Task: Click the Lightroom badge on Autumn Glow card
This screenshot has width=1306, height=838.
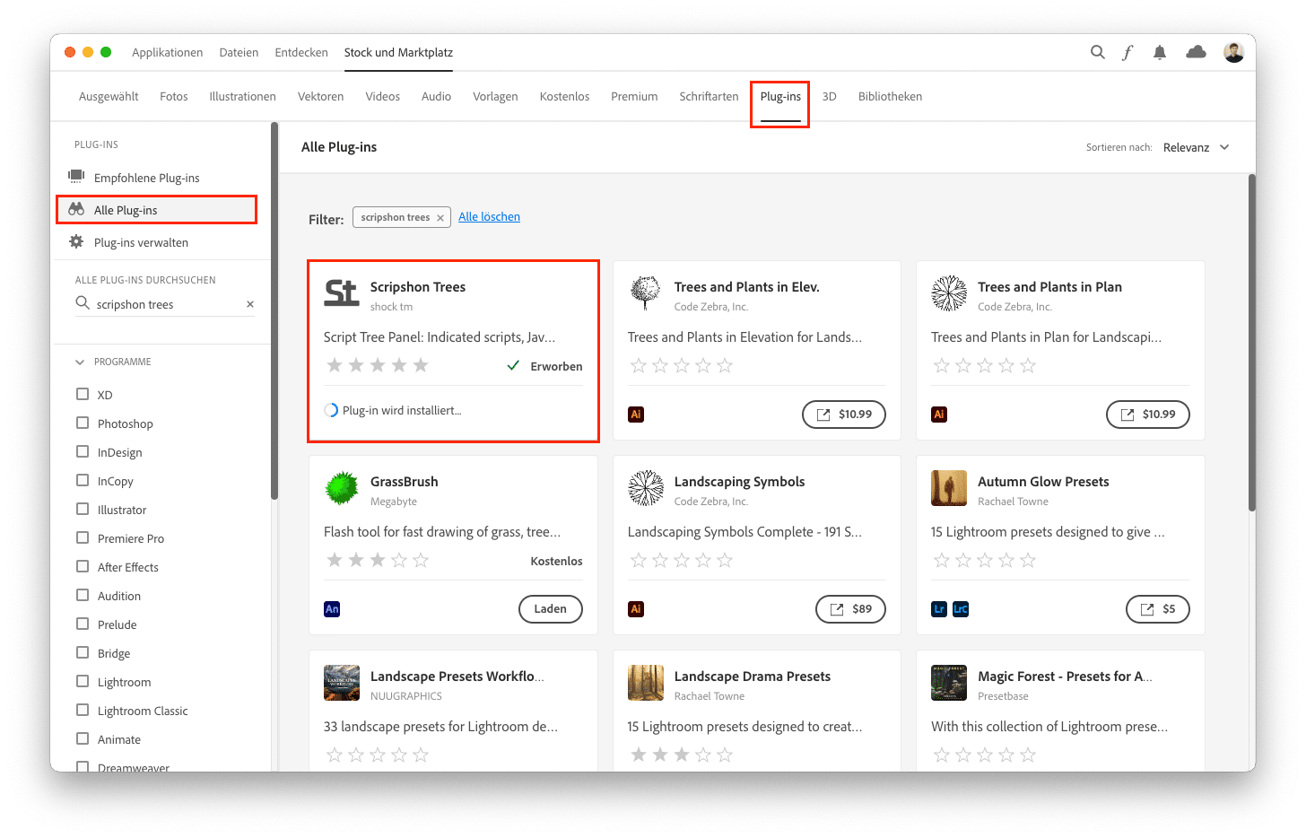Action: coord(939,609)
